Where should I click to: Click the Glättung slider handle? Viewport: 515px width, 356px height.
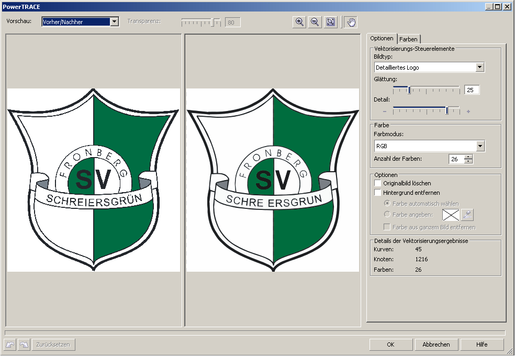[409, 90]
